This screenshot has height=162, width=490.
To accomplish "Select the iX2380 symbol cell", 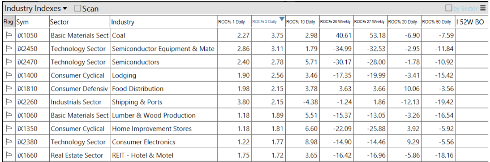I will pos(27,142).
